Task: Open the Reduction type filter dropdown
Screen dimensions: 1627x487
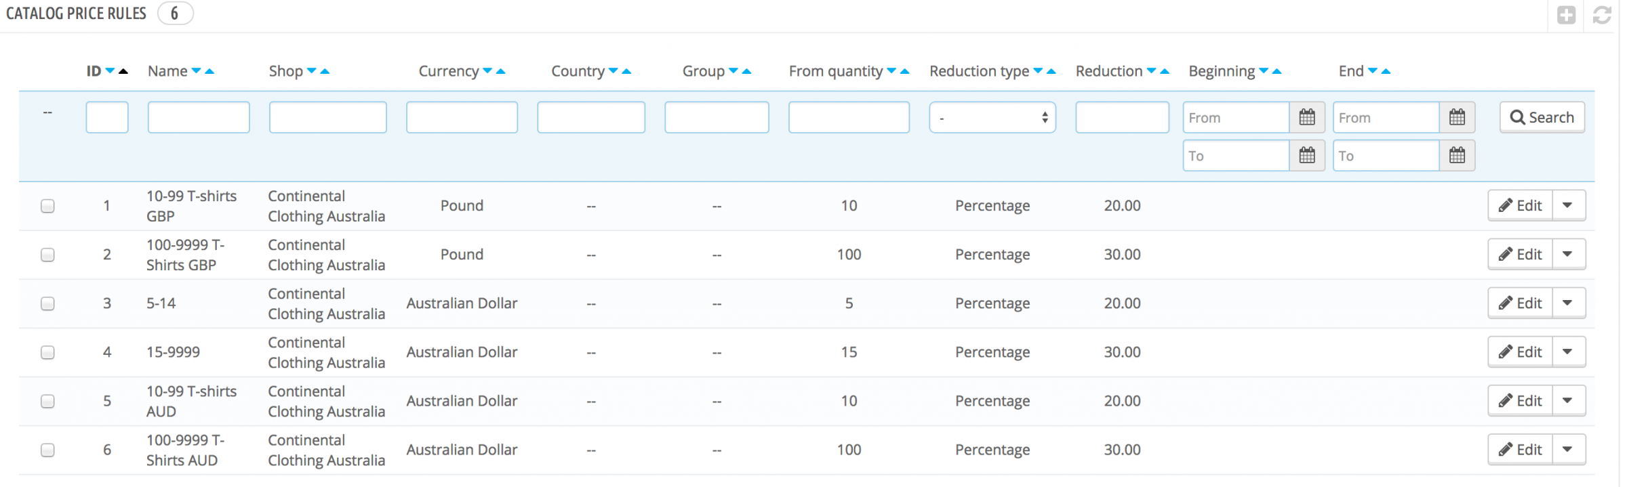Action: click(992, 118)
